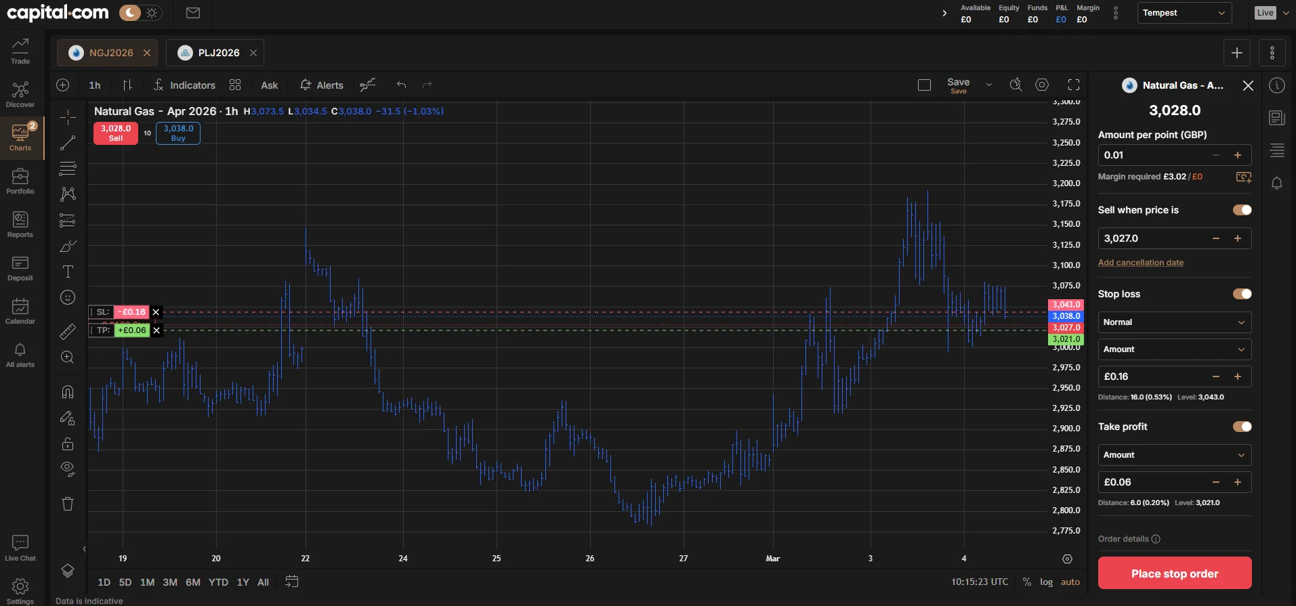Viewport: 1296px width, 606px height.
Task: Toggle the Stop loss switch
Action: click(x=1242, y=294)
